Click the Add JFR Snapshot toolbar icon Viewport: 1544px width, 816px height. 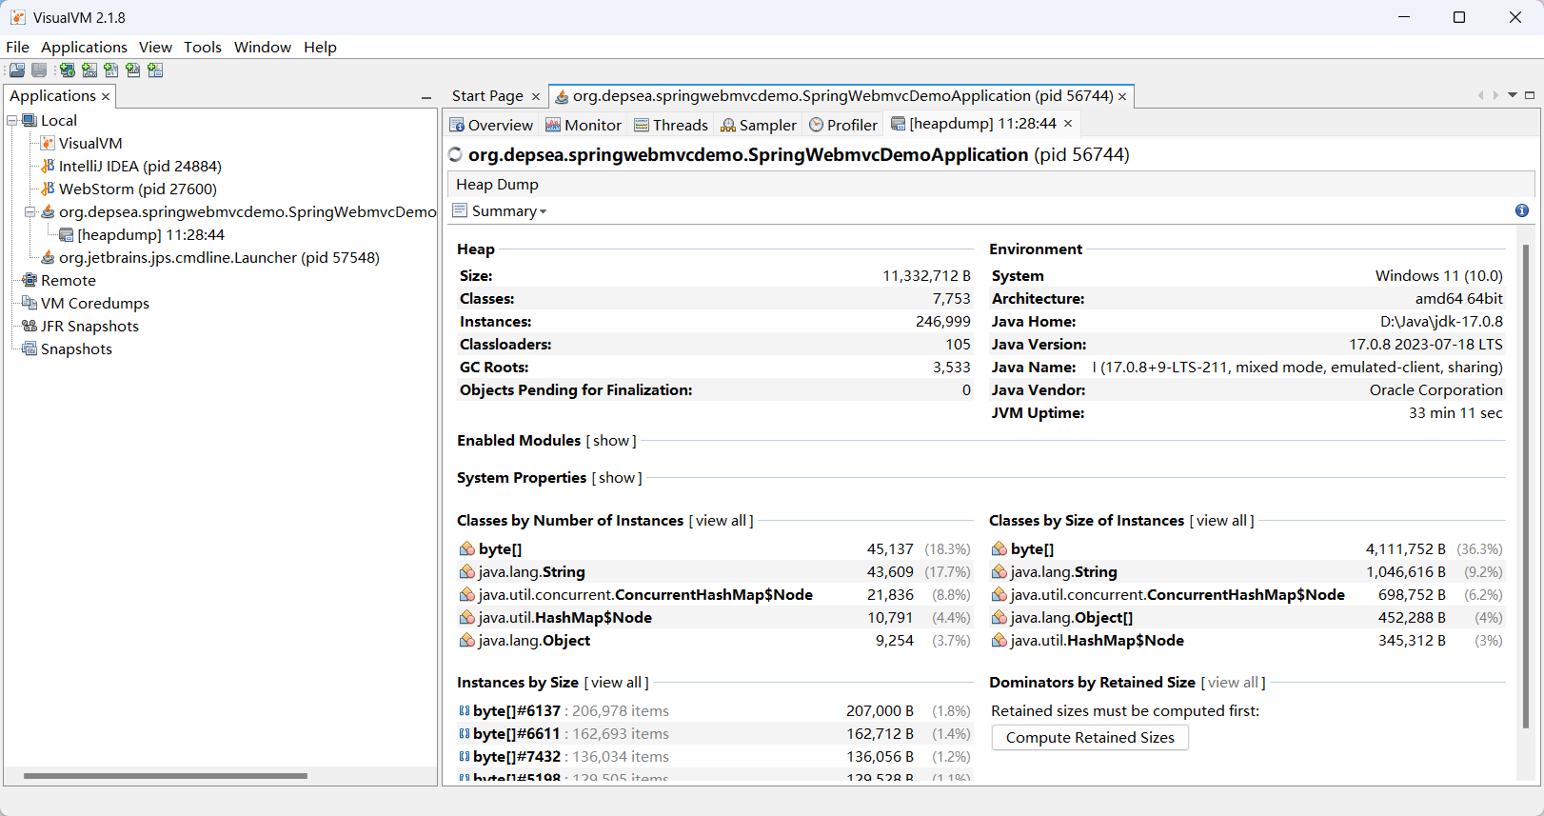[133, 70]
